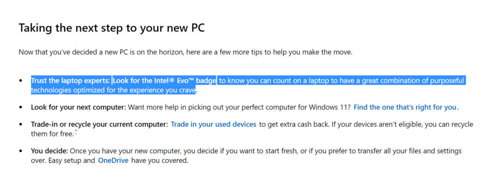Visit the OneDrive link
The width and height of the screenshot is (484, 179).
tap(113, 161)
